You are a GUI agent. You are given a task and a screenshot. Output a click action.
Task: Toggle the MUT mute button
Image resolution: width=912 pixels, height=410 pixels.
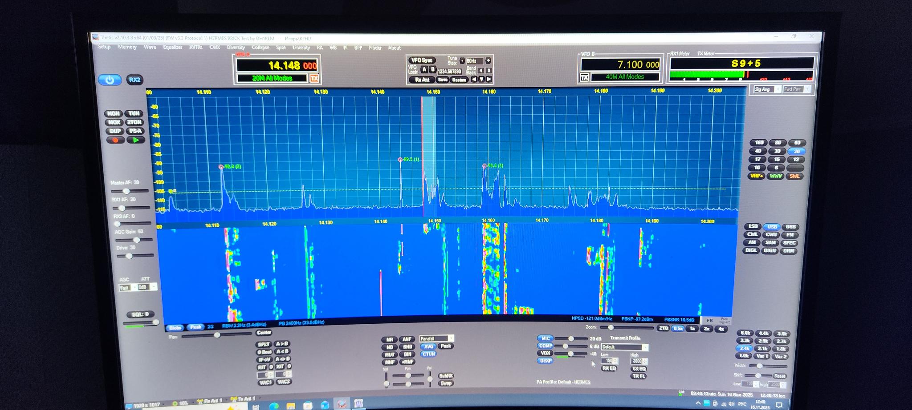tap(389, 355)
